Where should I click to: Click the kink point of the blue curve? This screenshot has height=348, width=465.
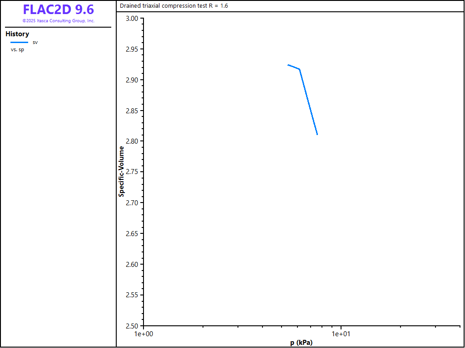[299, 69]
